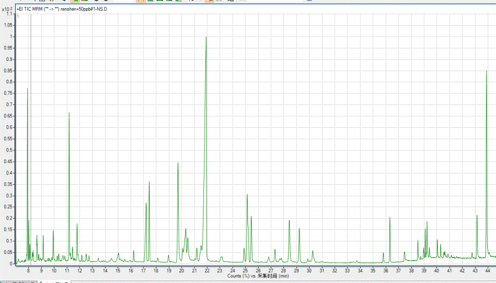Click the 30 tick label on x-axis
This screenshot has height=283, width=496.
pyautogui.click(x=309, y=270)
